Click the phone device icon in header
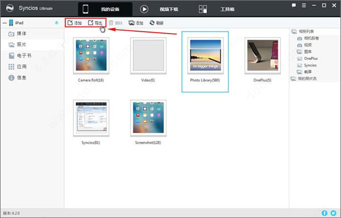The image size is (341, 218). pos(85,9)
